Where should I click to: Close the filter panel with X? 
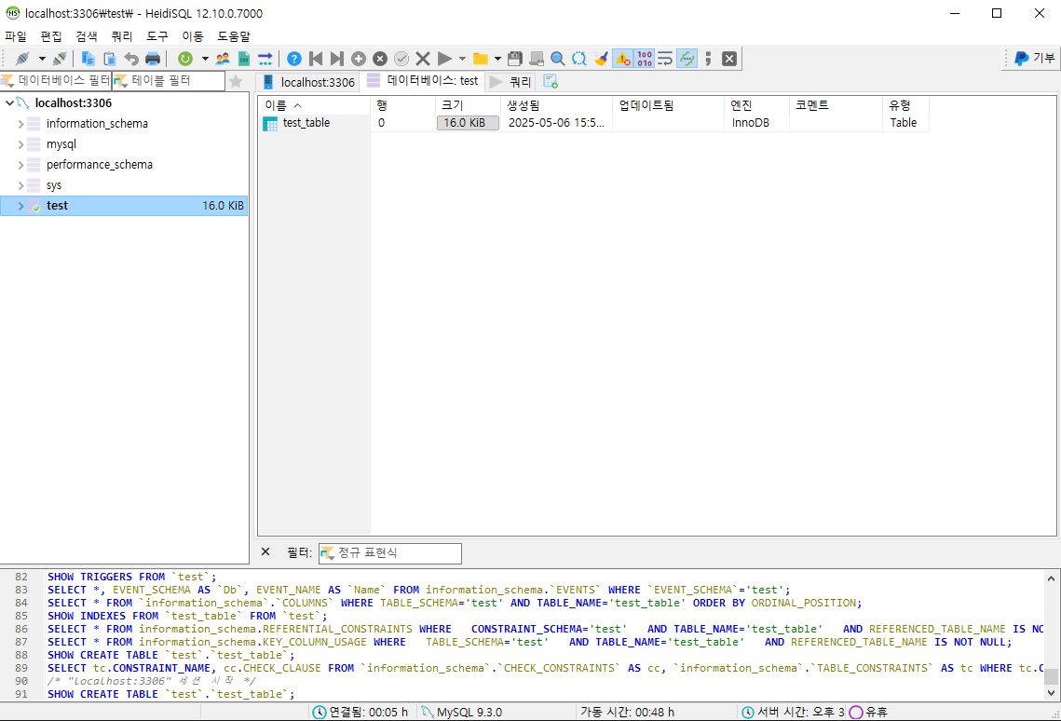[x=265, y=551]
